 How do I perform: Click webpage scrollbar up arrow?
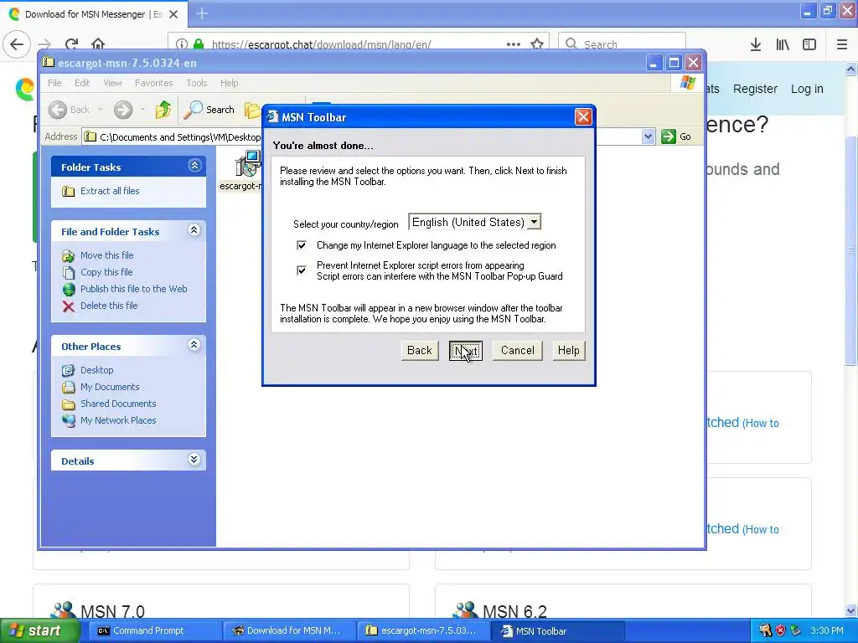coord(850,69)
